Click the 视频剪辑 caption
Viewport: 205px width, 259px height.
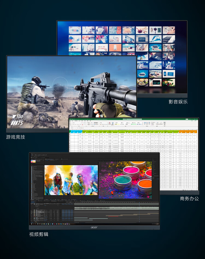tap(39, 234)
